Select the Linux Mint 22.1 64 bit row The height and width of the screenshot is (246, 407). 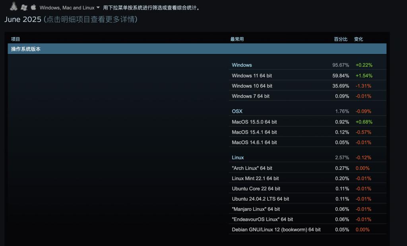point(308,178)
